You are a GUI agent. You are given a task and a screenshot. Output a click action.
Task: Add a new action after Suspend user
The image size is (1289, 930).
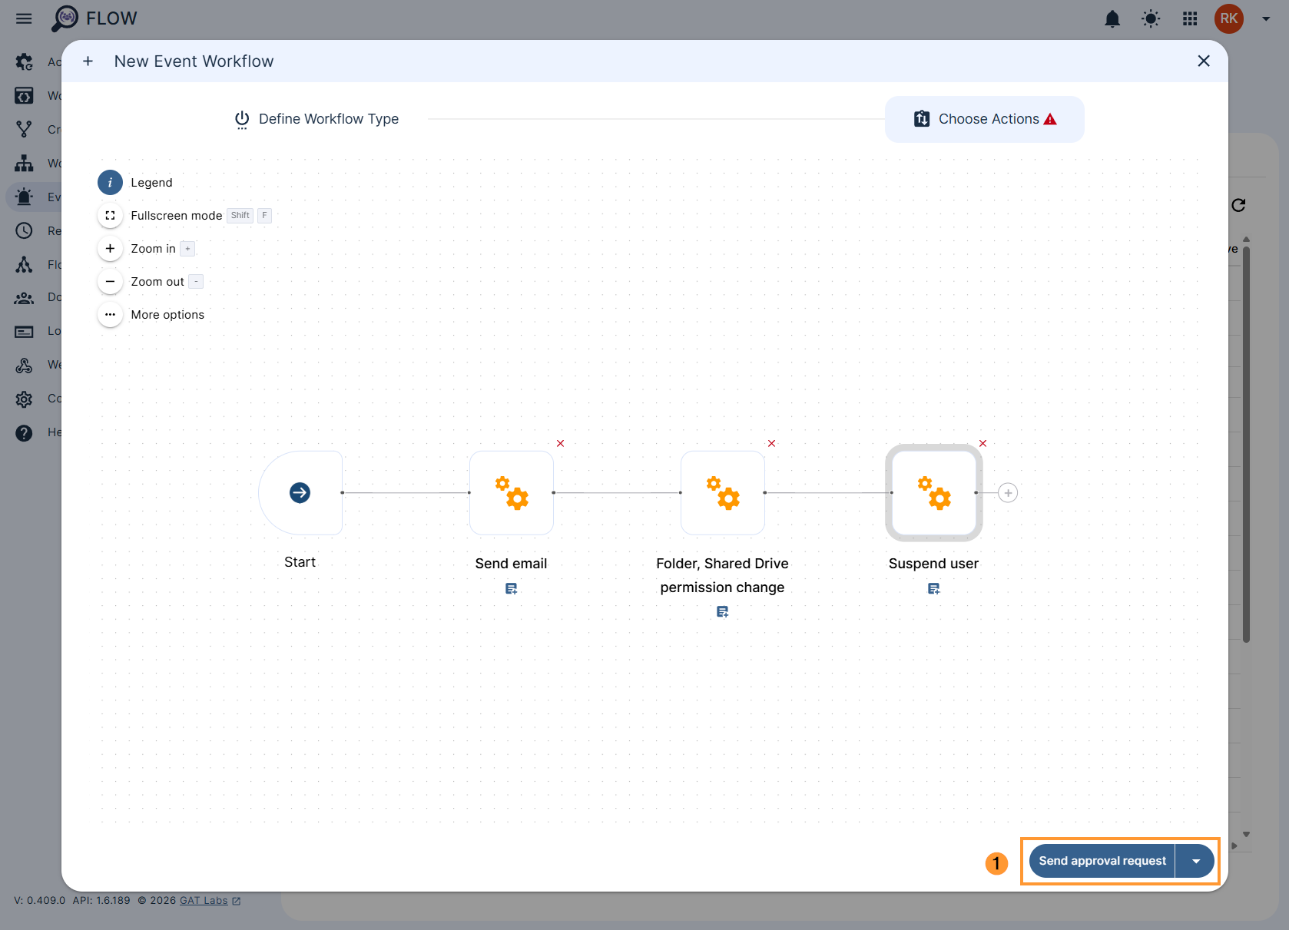coord(1008,493)
